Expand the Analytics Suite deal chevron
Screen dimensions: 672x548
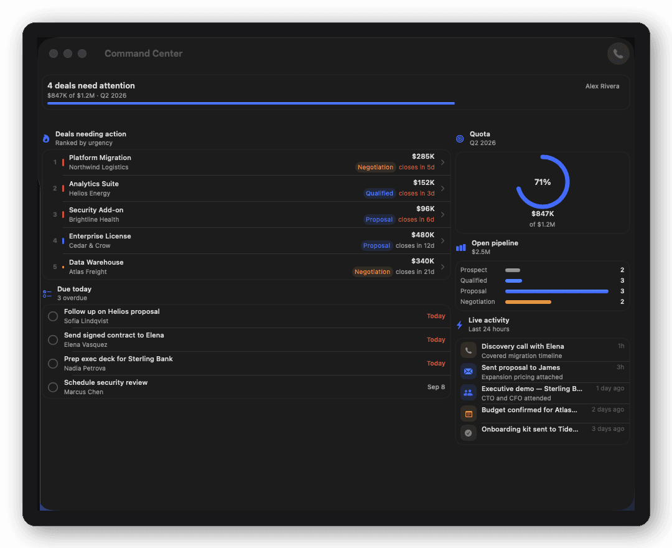pyautogui.click(x=443, y=189)
